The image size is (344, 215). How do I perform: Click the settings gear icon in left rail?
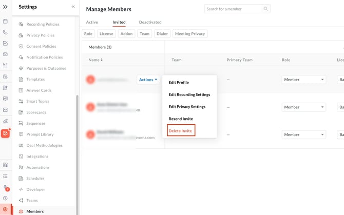(x=5, y=209)
